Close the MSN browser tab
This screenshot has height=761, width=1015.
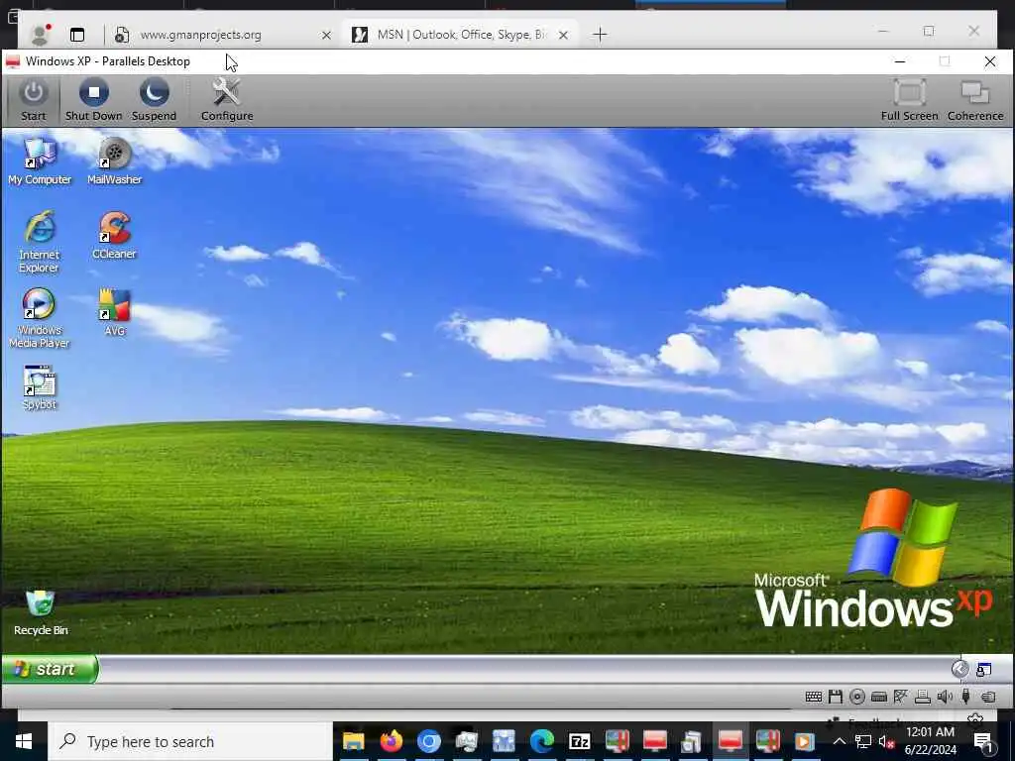[x=563, y=35]
